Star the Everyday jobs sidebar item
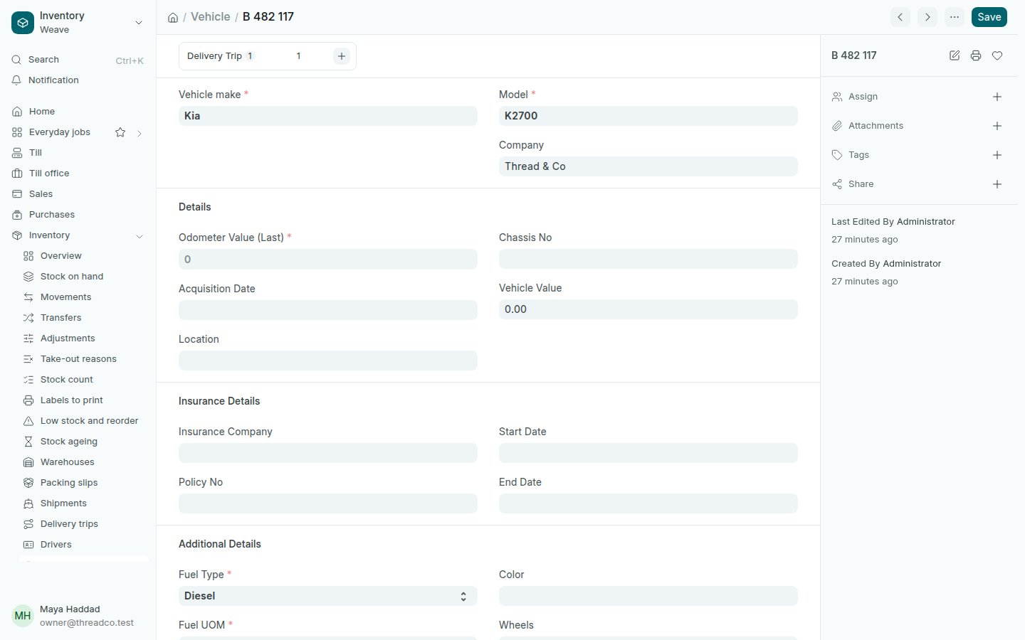Viewport: 1025px width, 640px height. [x=120, y=132]
